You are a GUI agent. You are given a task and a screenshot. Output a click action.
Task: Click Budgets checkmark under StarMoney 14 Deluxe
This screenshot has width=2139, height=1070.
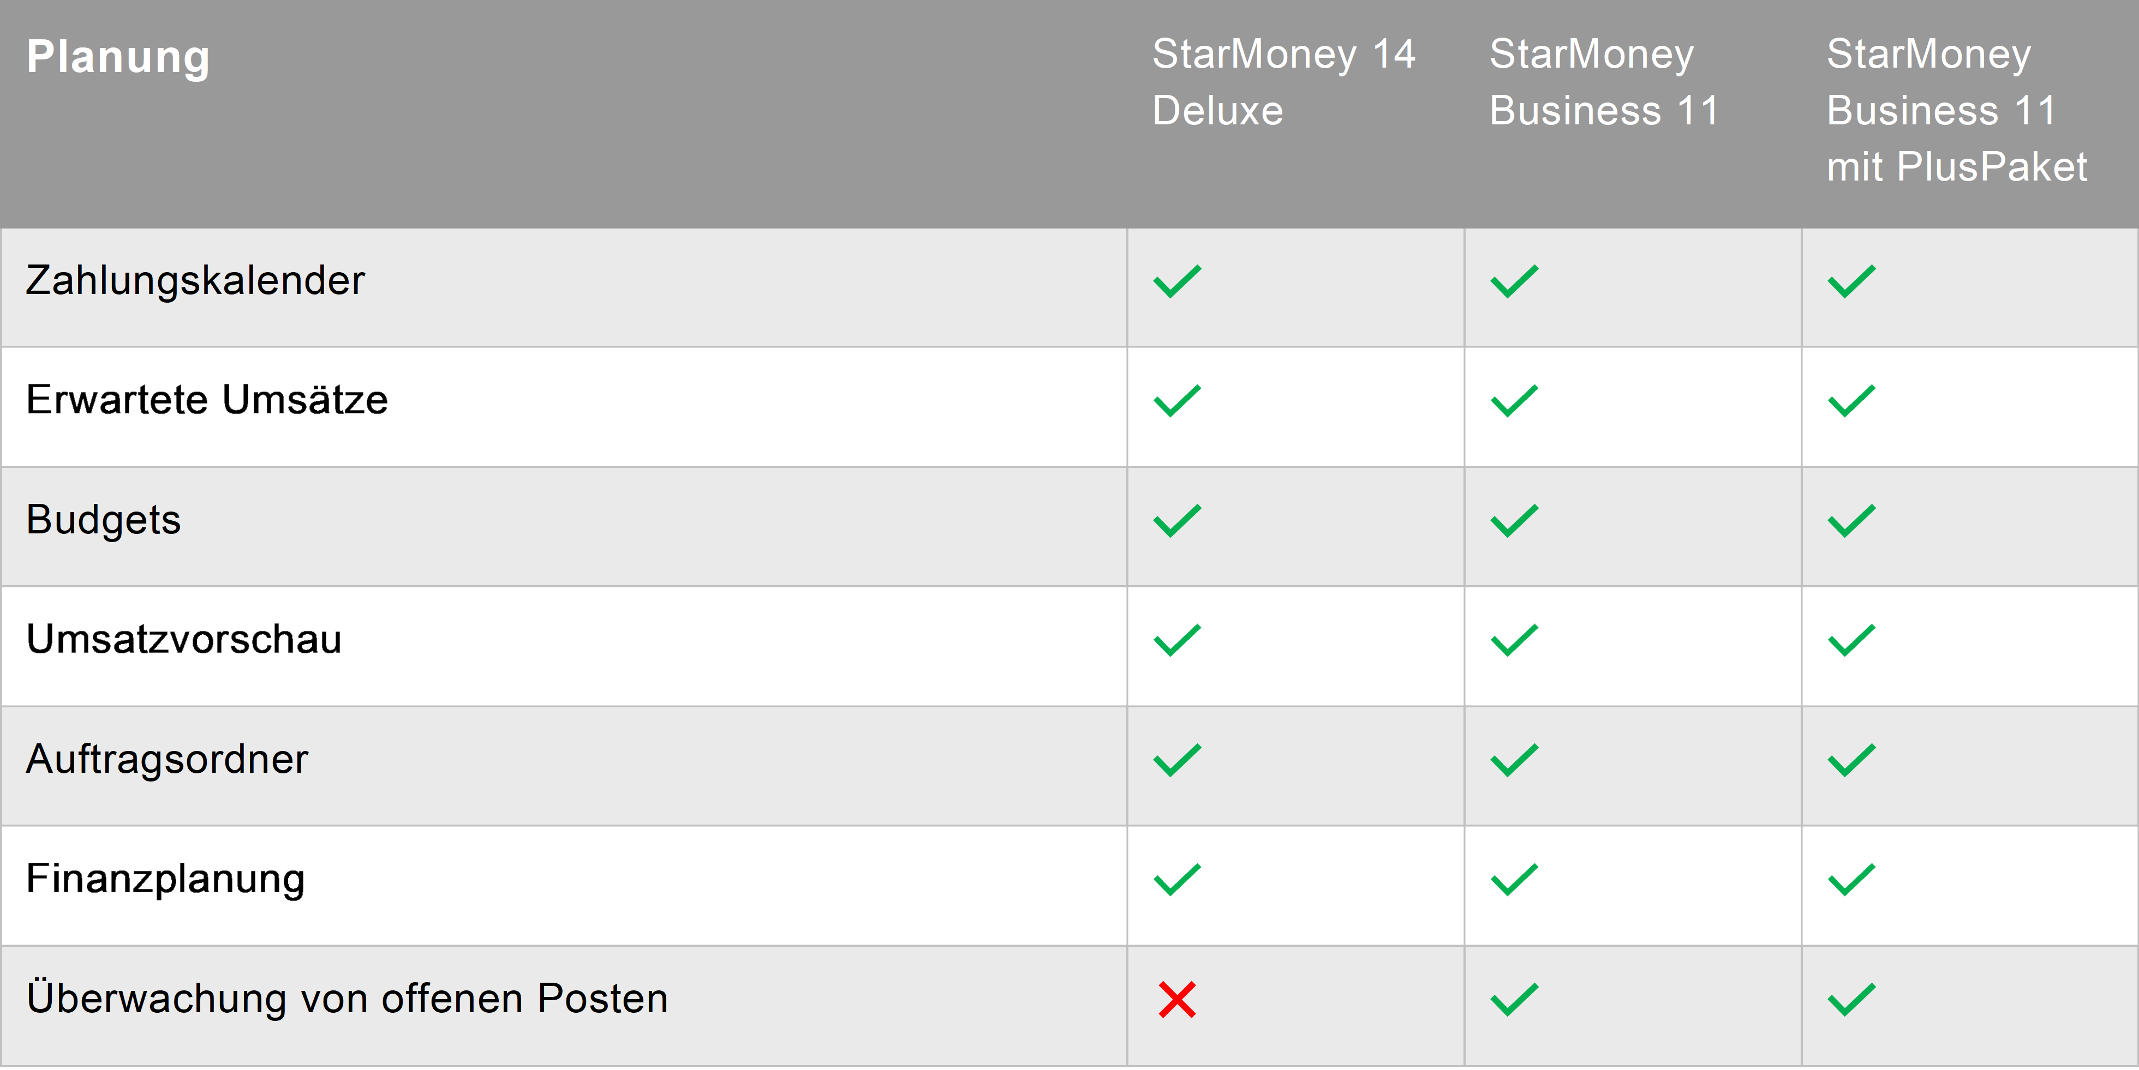[1176, 520]
